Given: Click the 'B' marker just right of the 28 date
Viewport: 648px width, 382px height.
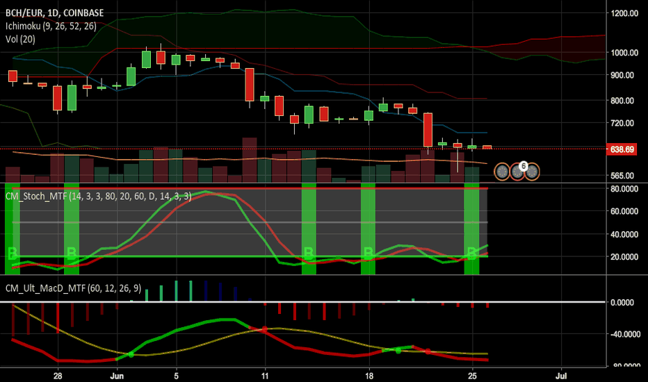Looking at the screenshot, I should [72, 252].
